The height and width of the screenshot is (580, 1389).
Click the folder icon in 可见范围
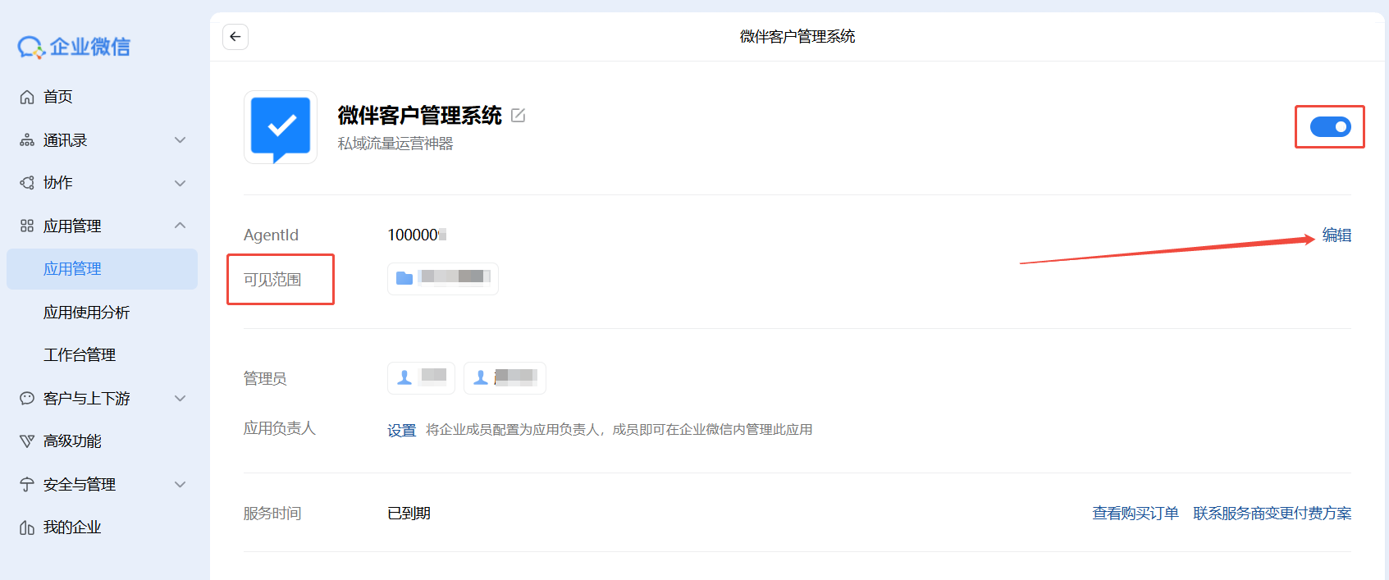pyautogui.click(x=404, y=278)
